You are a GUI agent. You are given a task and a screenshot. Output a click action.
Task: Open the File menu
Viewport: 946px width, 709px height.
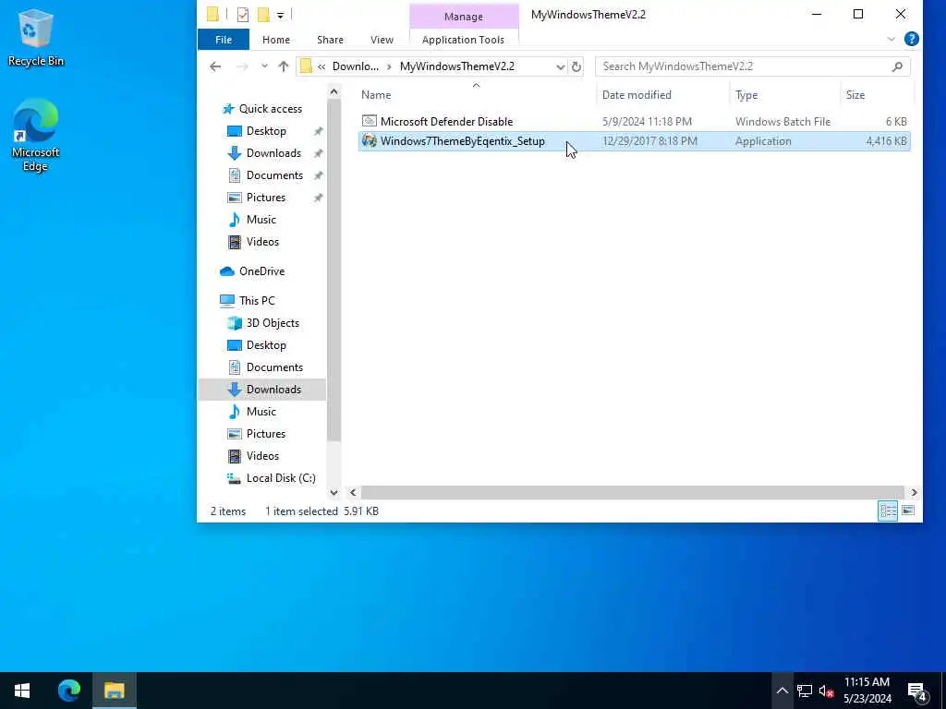(x=224, y=40)
